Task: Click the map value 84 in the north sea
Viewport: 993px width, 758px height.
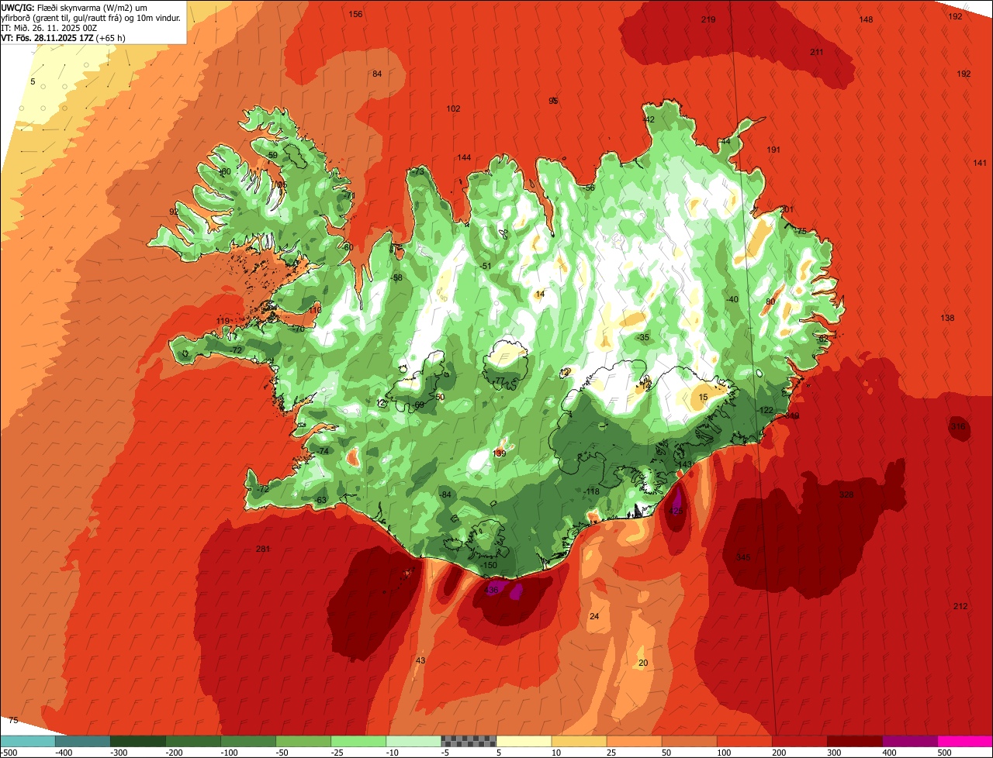Action: 377,74
